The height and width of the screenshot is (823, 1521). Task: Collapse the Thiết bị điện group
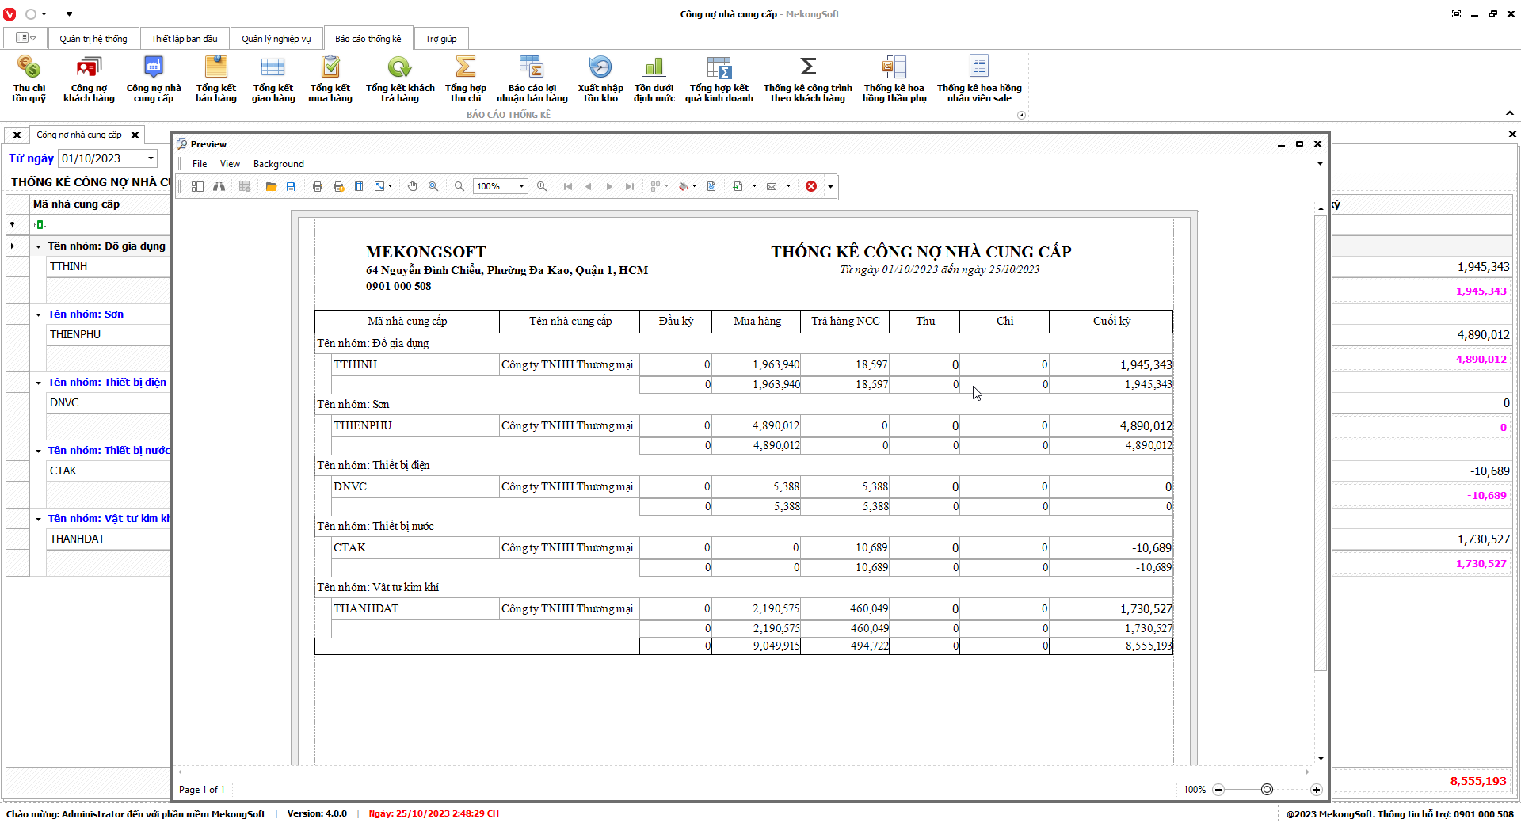coord(38,383)
